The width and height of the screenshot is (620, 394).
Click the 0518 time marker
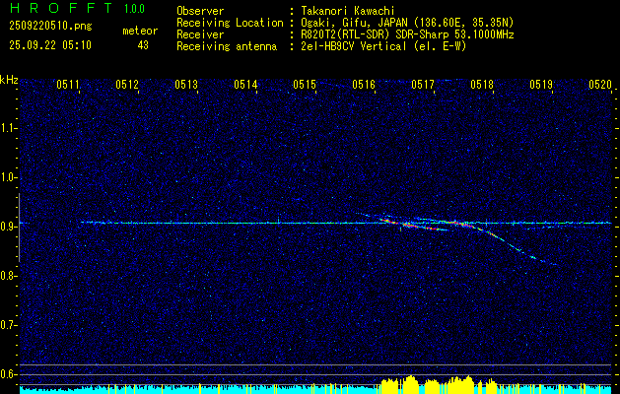pos(482,84)
